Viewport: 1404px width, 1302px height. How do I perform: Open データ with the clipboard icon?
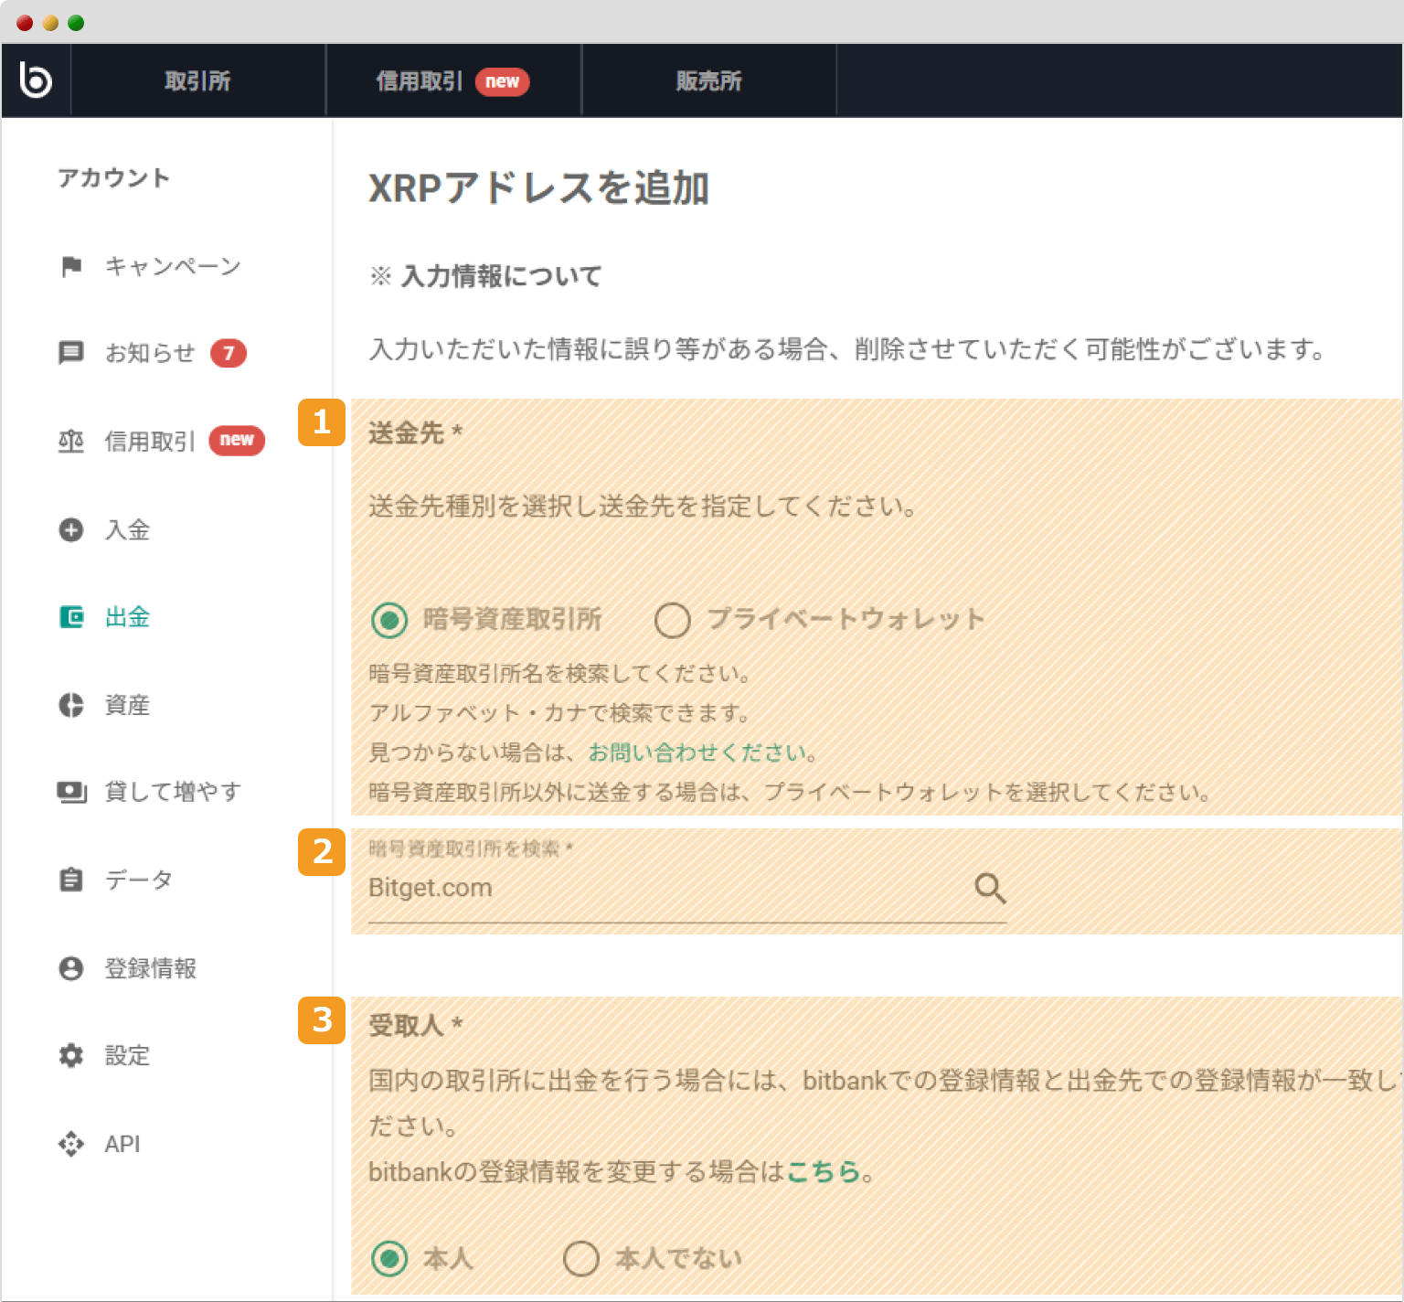(x=71, y=880)
